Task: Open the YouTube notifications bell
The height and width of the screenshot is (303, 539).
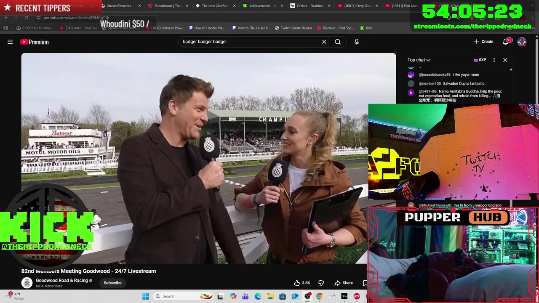Action: (x=507, y=42)
